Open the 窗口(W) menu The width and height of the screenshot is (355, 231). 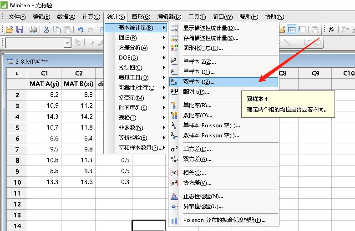click(223, 17)
